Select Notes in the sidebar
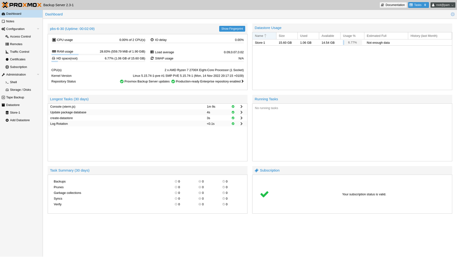Image resolution: width=457 pixels, height=257 pixels. (10, 21)
